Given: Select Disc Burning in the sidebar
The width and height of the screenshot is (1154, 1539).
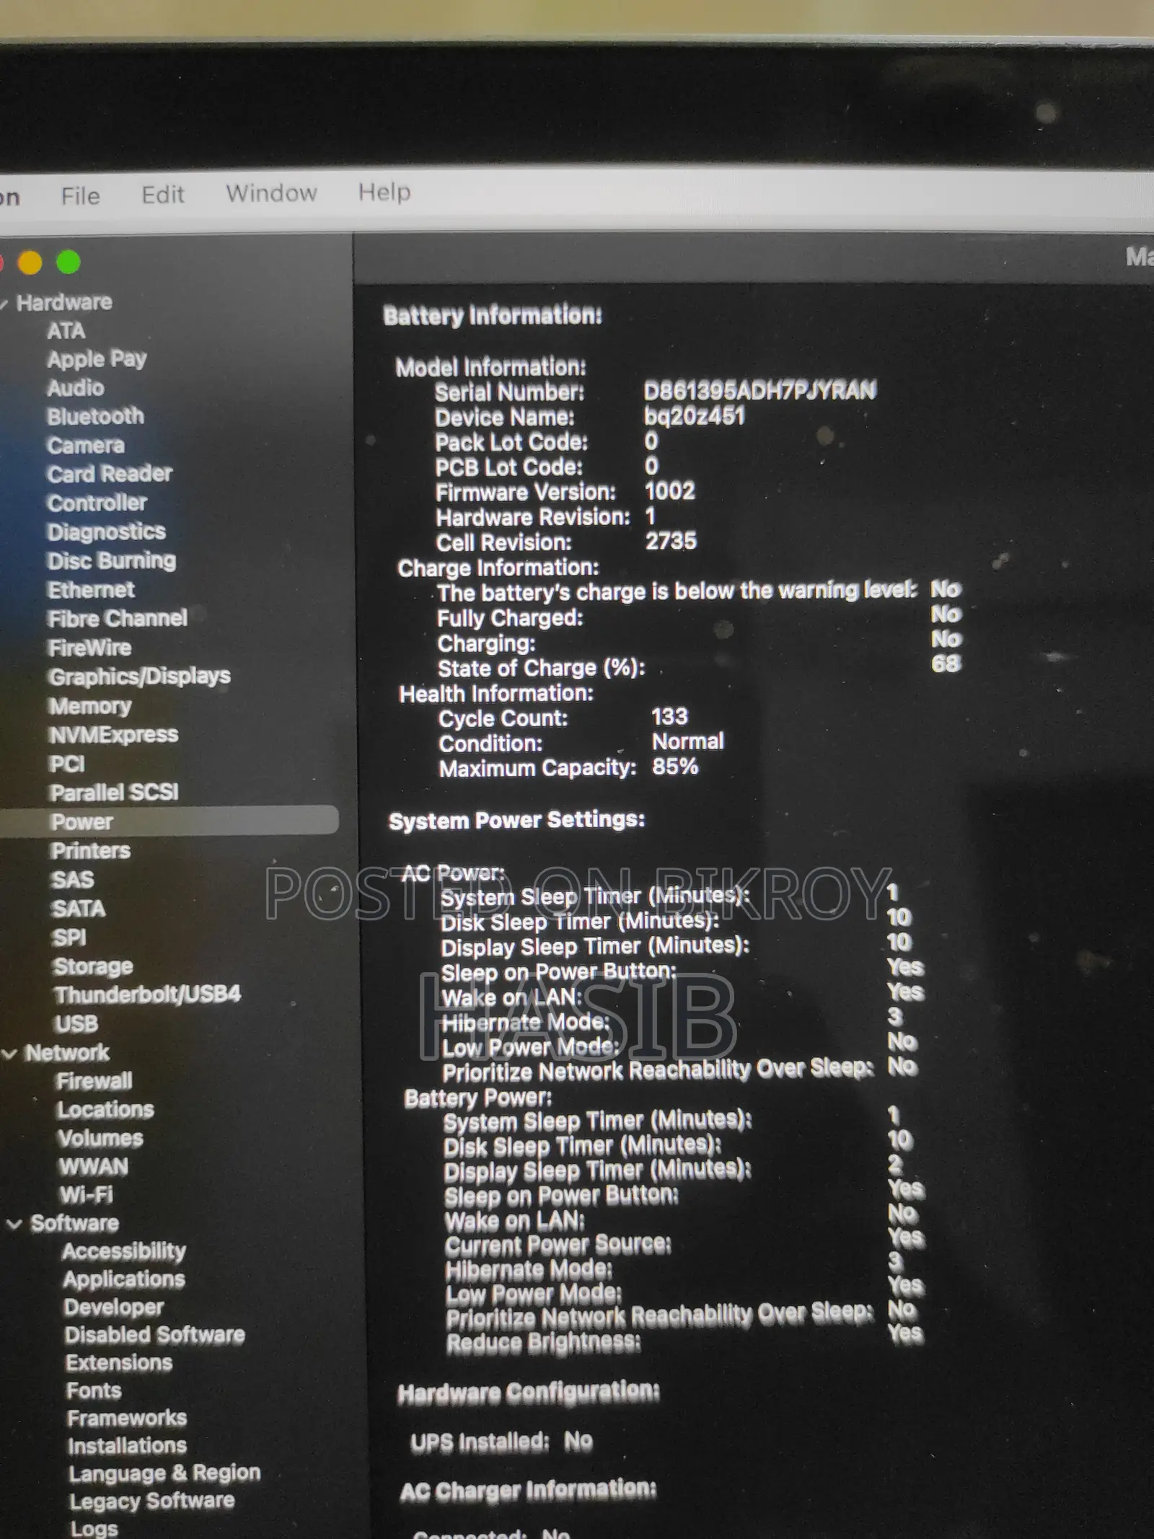Looking at the screenshot, I should point(112,560).
